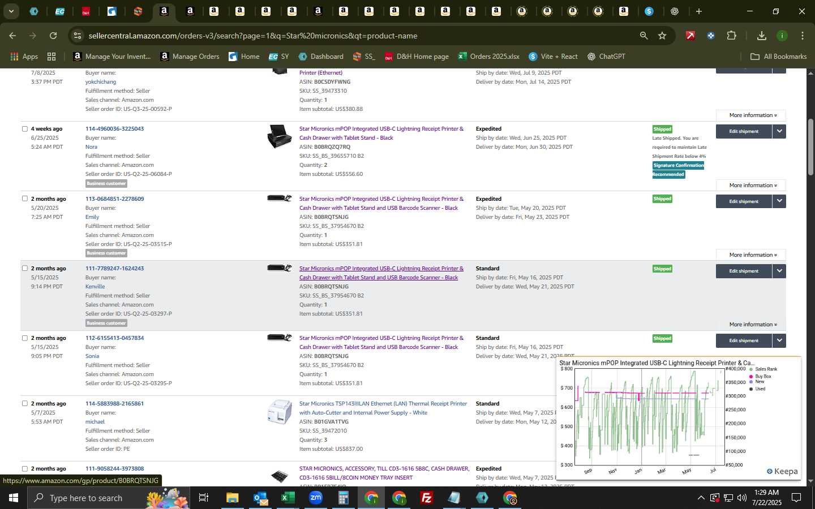Toggle Sales Rank legend in Keepa chart
The height and width of the screenshot is (509, 815).
[763, 369]
